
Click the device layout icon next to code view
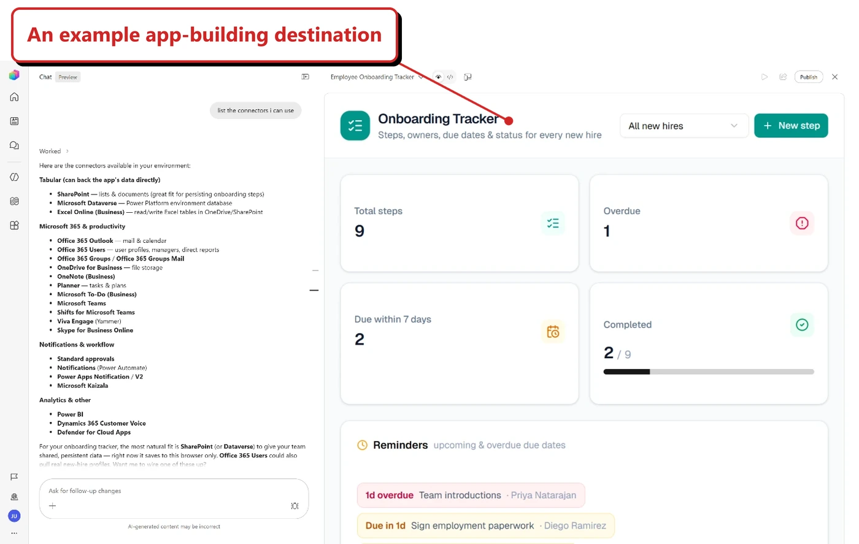pyautogui.click(x=468, y=77)
